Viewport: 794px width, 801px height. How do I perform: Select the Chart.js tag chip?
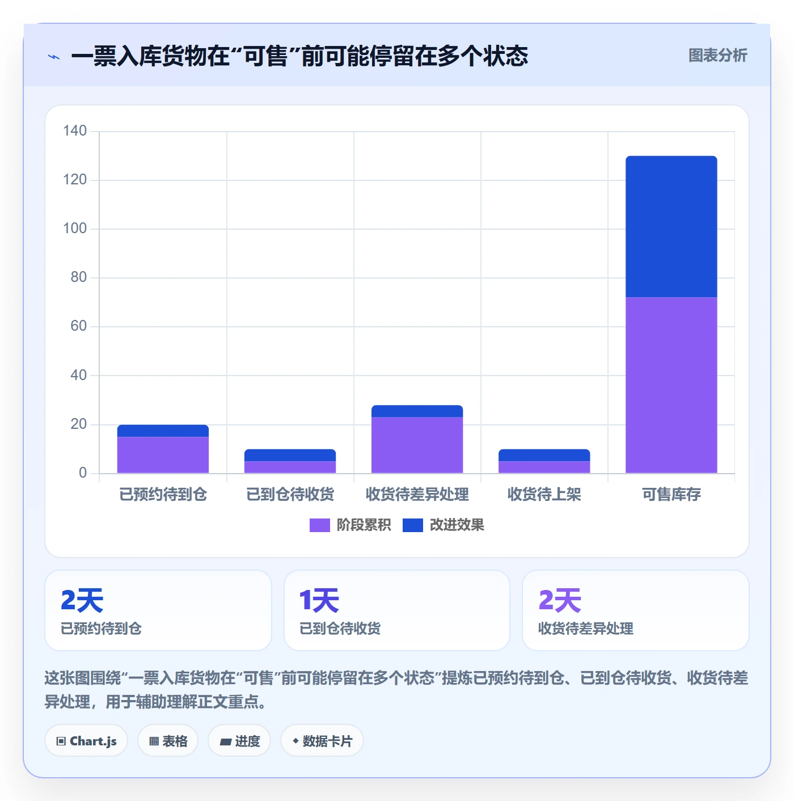point(86,741)
